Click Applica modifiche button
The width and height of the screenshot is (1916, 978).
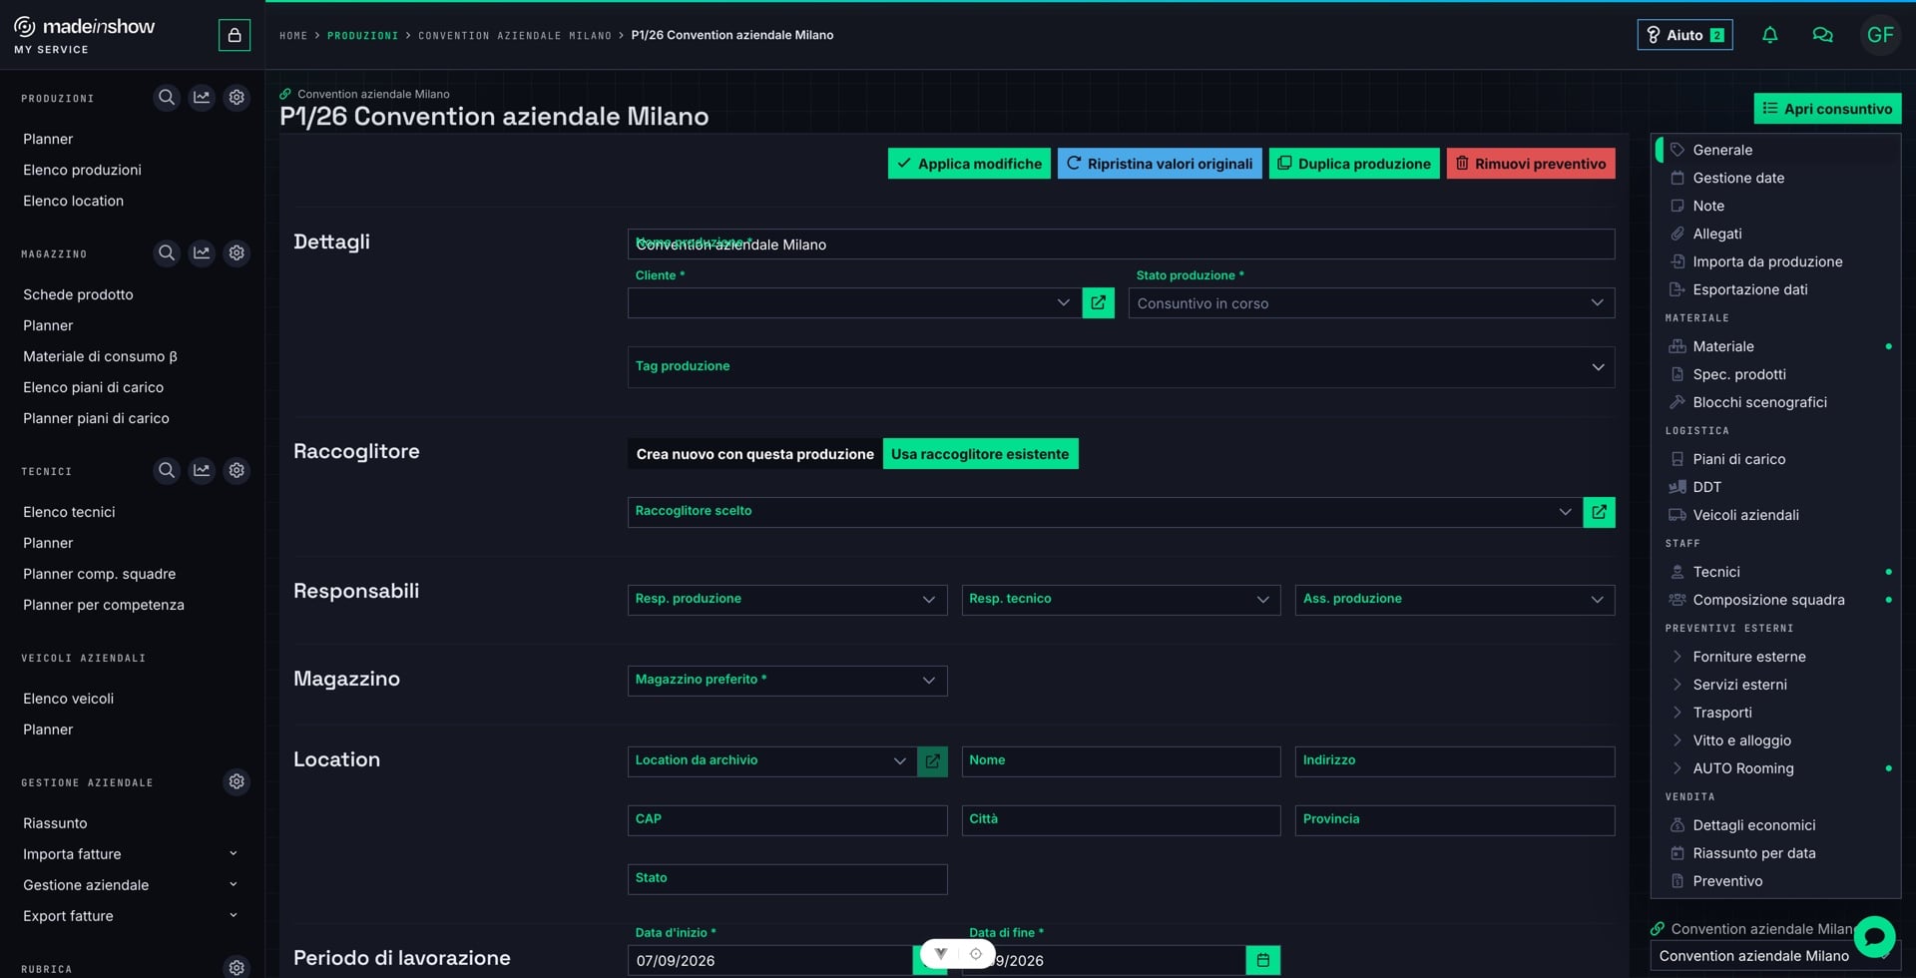pyautogui.click(x=969, y=164)
